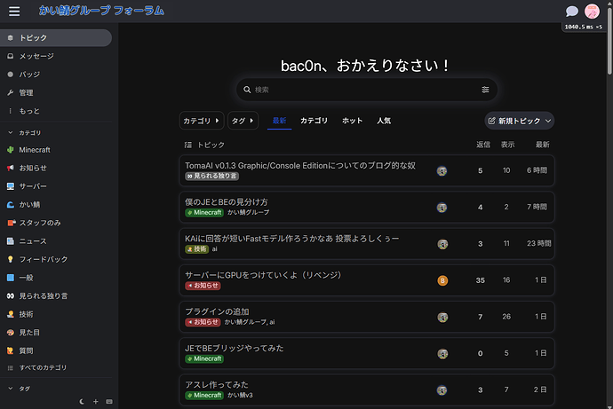Open the かい鯖 category in sidebar

[x=56, y=204]
